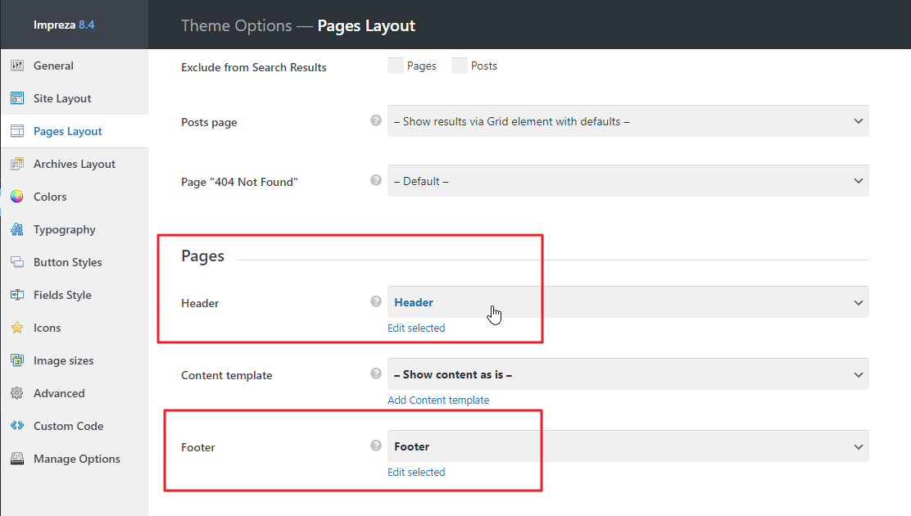Open the Content template dropdown
Screen dimensions: 911x516
[628, 374]
